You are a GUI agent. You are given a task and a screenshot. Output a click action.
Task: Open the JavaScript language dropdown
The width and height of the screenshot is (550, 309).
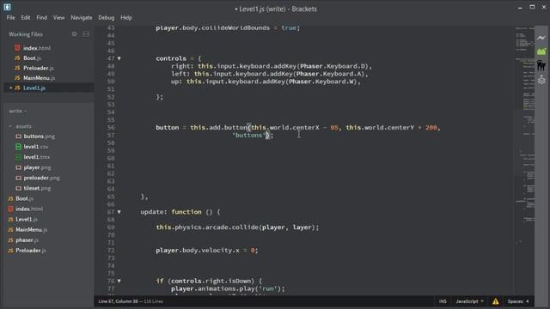pyautogui.click(x=469, y=301)
